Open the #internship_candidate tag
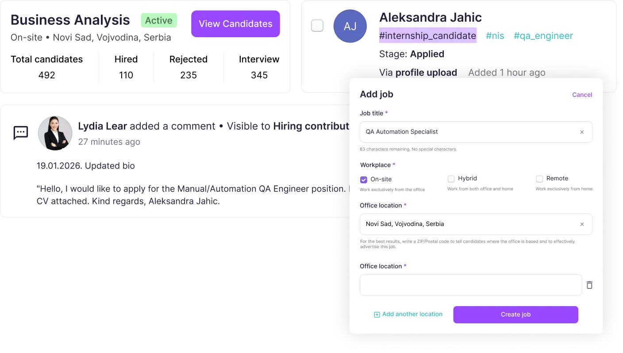 pyautogui.click(x=428, y=36)
